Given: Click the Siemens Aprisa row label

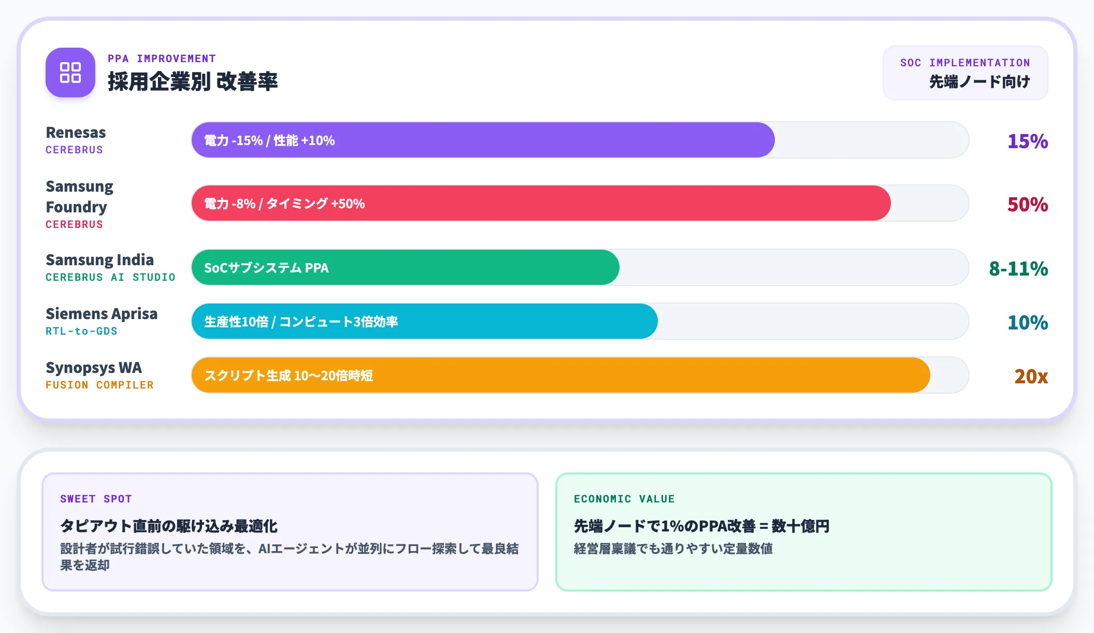Looking at the screenshot, I should coord(102,314).
